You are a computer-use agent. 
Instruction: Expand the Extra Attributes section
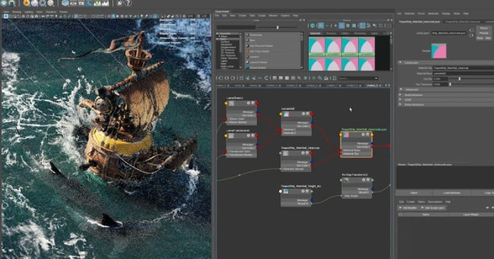pos(400,104)
